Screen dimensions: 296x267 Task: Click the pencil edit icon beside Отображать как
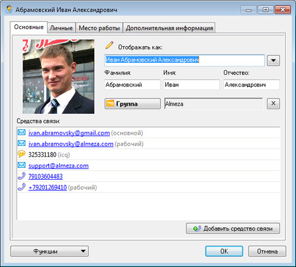click(x=110, y=45)
